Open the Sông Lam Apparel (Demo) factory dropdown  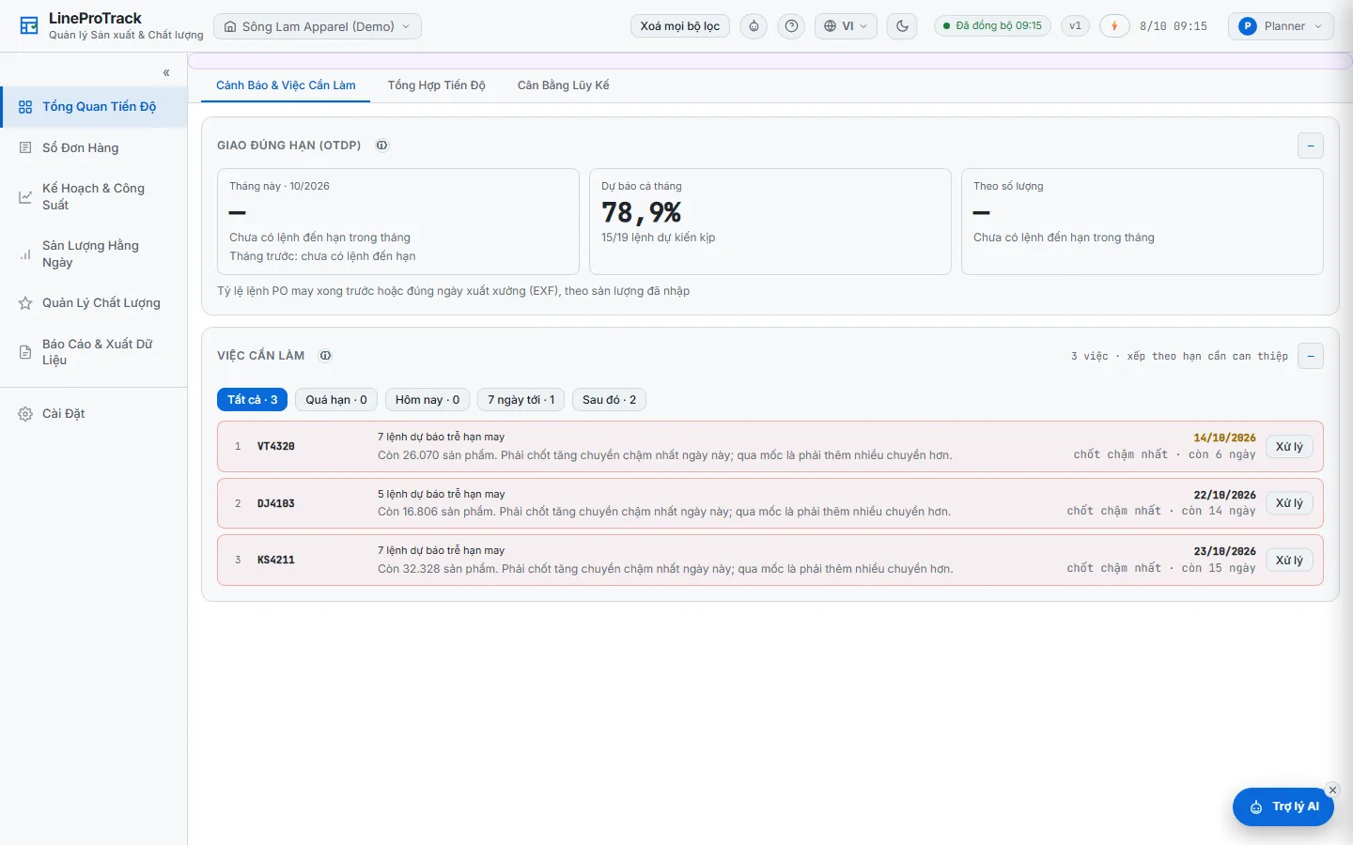click(318, 26)
